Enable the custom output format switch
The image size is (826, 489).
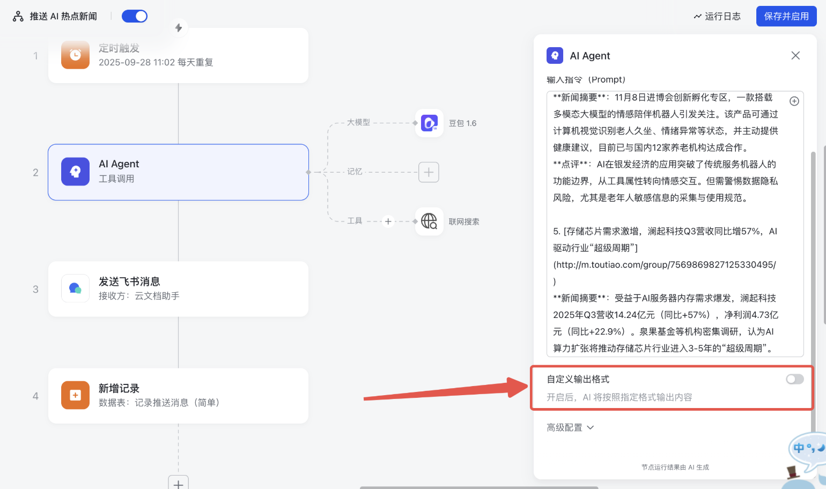[x=794, y=379]
